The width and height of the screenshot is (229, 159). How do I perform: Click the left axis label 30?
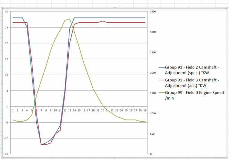[7, 11]
